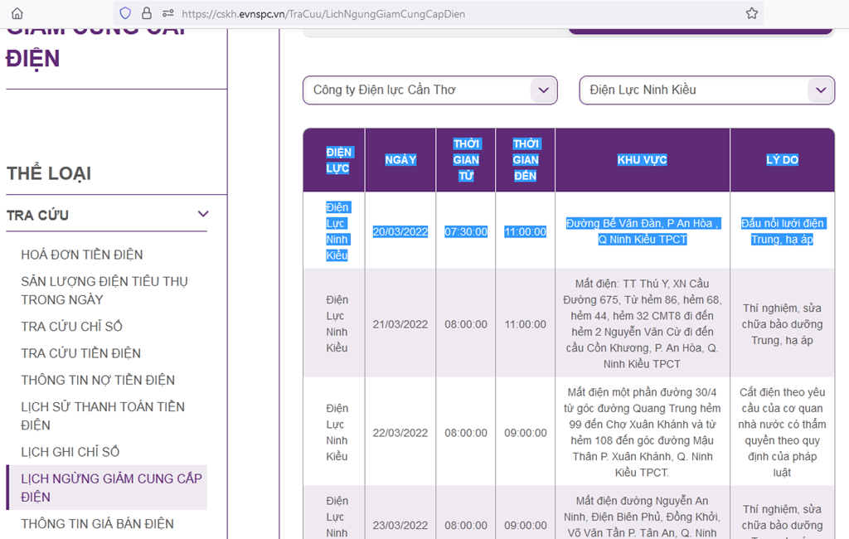Select SẢN LƯỢNG ĐIỆN TIÊU THỤ TRONG NGÀY
The image size is (849, 539).
click(104, 290)
